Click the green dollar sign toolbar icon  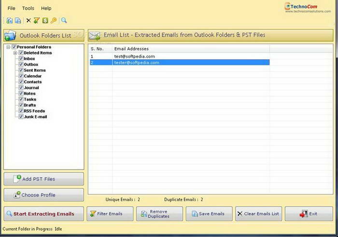pyautogui.click(x=45, y=20)
